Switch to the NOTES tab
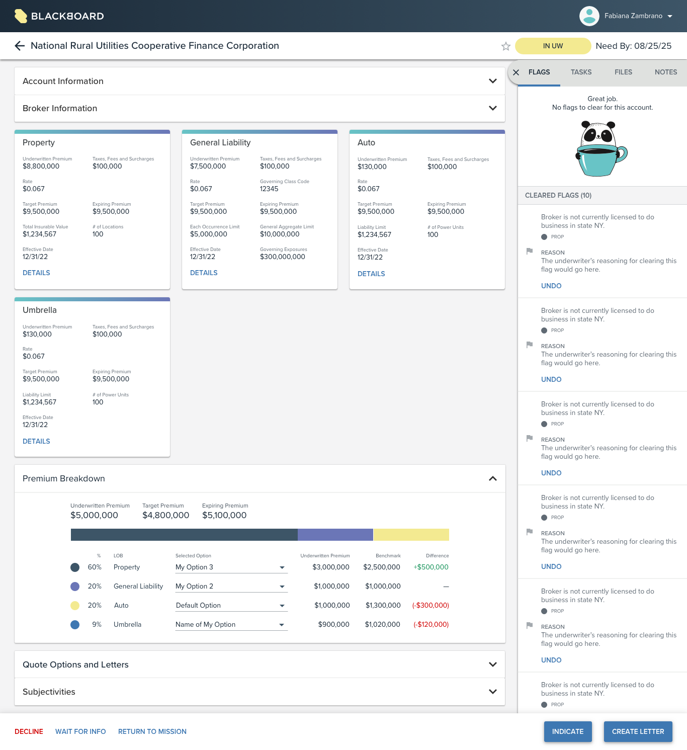Viewport: 687px width, 750px height. tap(666, 72)
